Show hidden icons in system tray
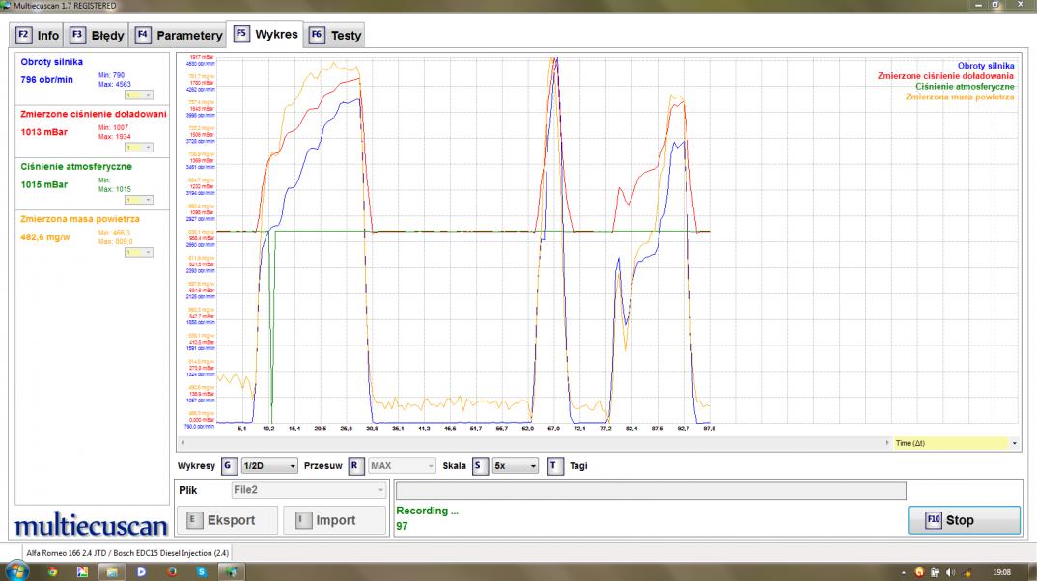The height and width of the screenshot is (581, 1037). (x=905, y=571)
